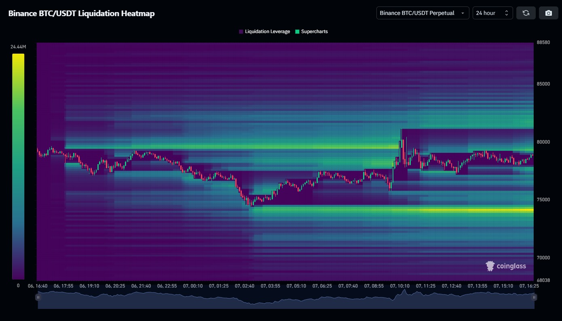Click the 70000 price axis label
The width and height of the screenshot is (562, 321).
543,257
